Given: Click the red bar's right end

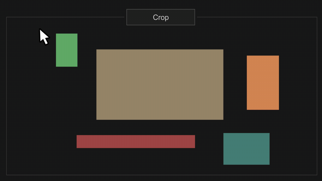Looking at the screenshot, I should tap(195, 141).
